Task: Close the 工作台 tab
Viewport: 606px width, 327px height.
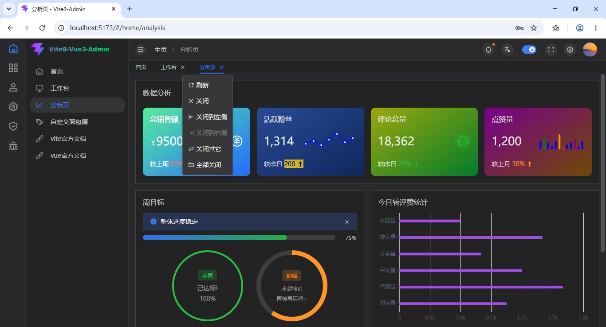Action: coord(183,67)
